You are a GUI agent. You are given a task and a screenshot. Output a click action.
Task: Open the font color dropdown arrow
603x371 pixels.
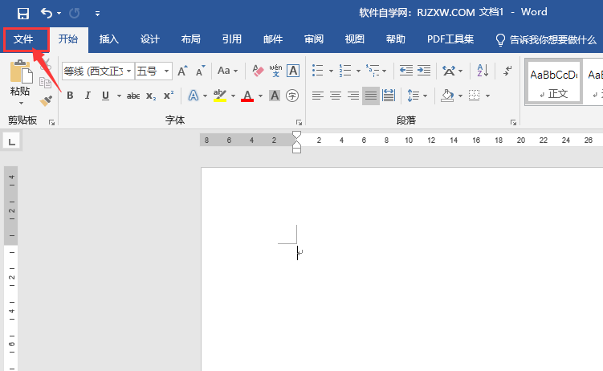(260, 96)
